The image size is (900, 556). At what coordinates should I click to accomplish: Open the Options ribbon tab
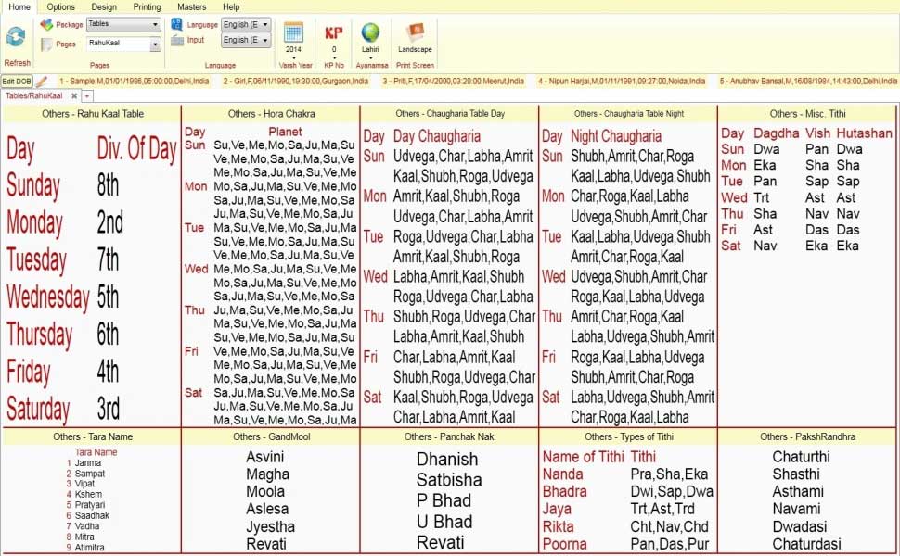[x=61, y=6]
